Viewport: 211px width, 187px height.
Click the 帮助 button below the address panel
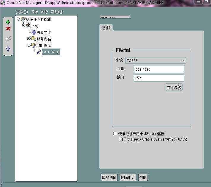click(143, 177)
